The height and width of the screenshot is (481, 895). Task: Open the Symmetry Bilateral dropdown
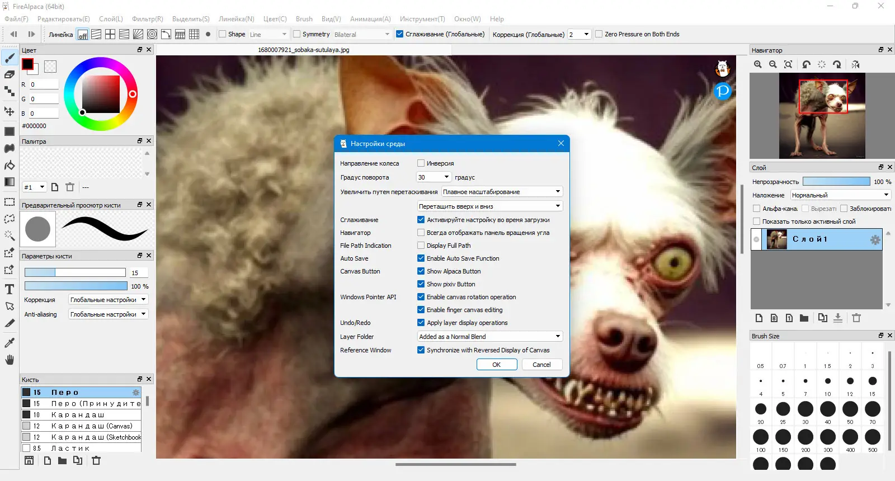(x=362, y=34)
